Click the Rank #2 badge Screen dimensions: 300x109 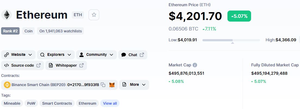click(x=10, y=31)
